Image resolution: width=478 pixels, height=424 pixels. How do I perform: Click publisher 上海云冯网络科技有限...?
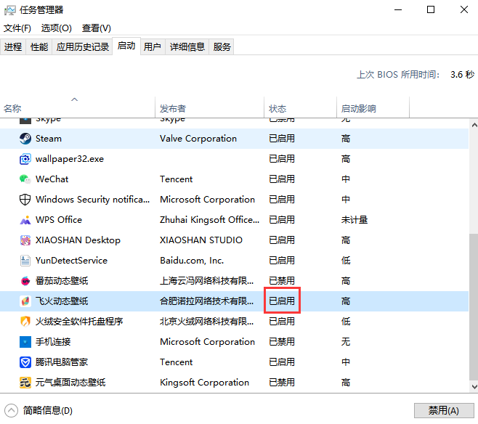tap(207, 281)
